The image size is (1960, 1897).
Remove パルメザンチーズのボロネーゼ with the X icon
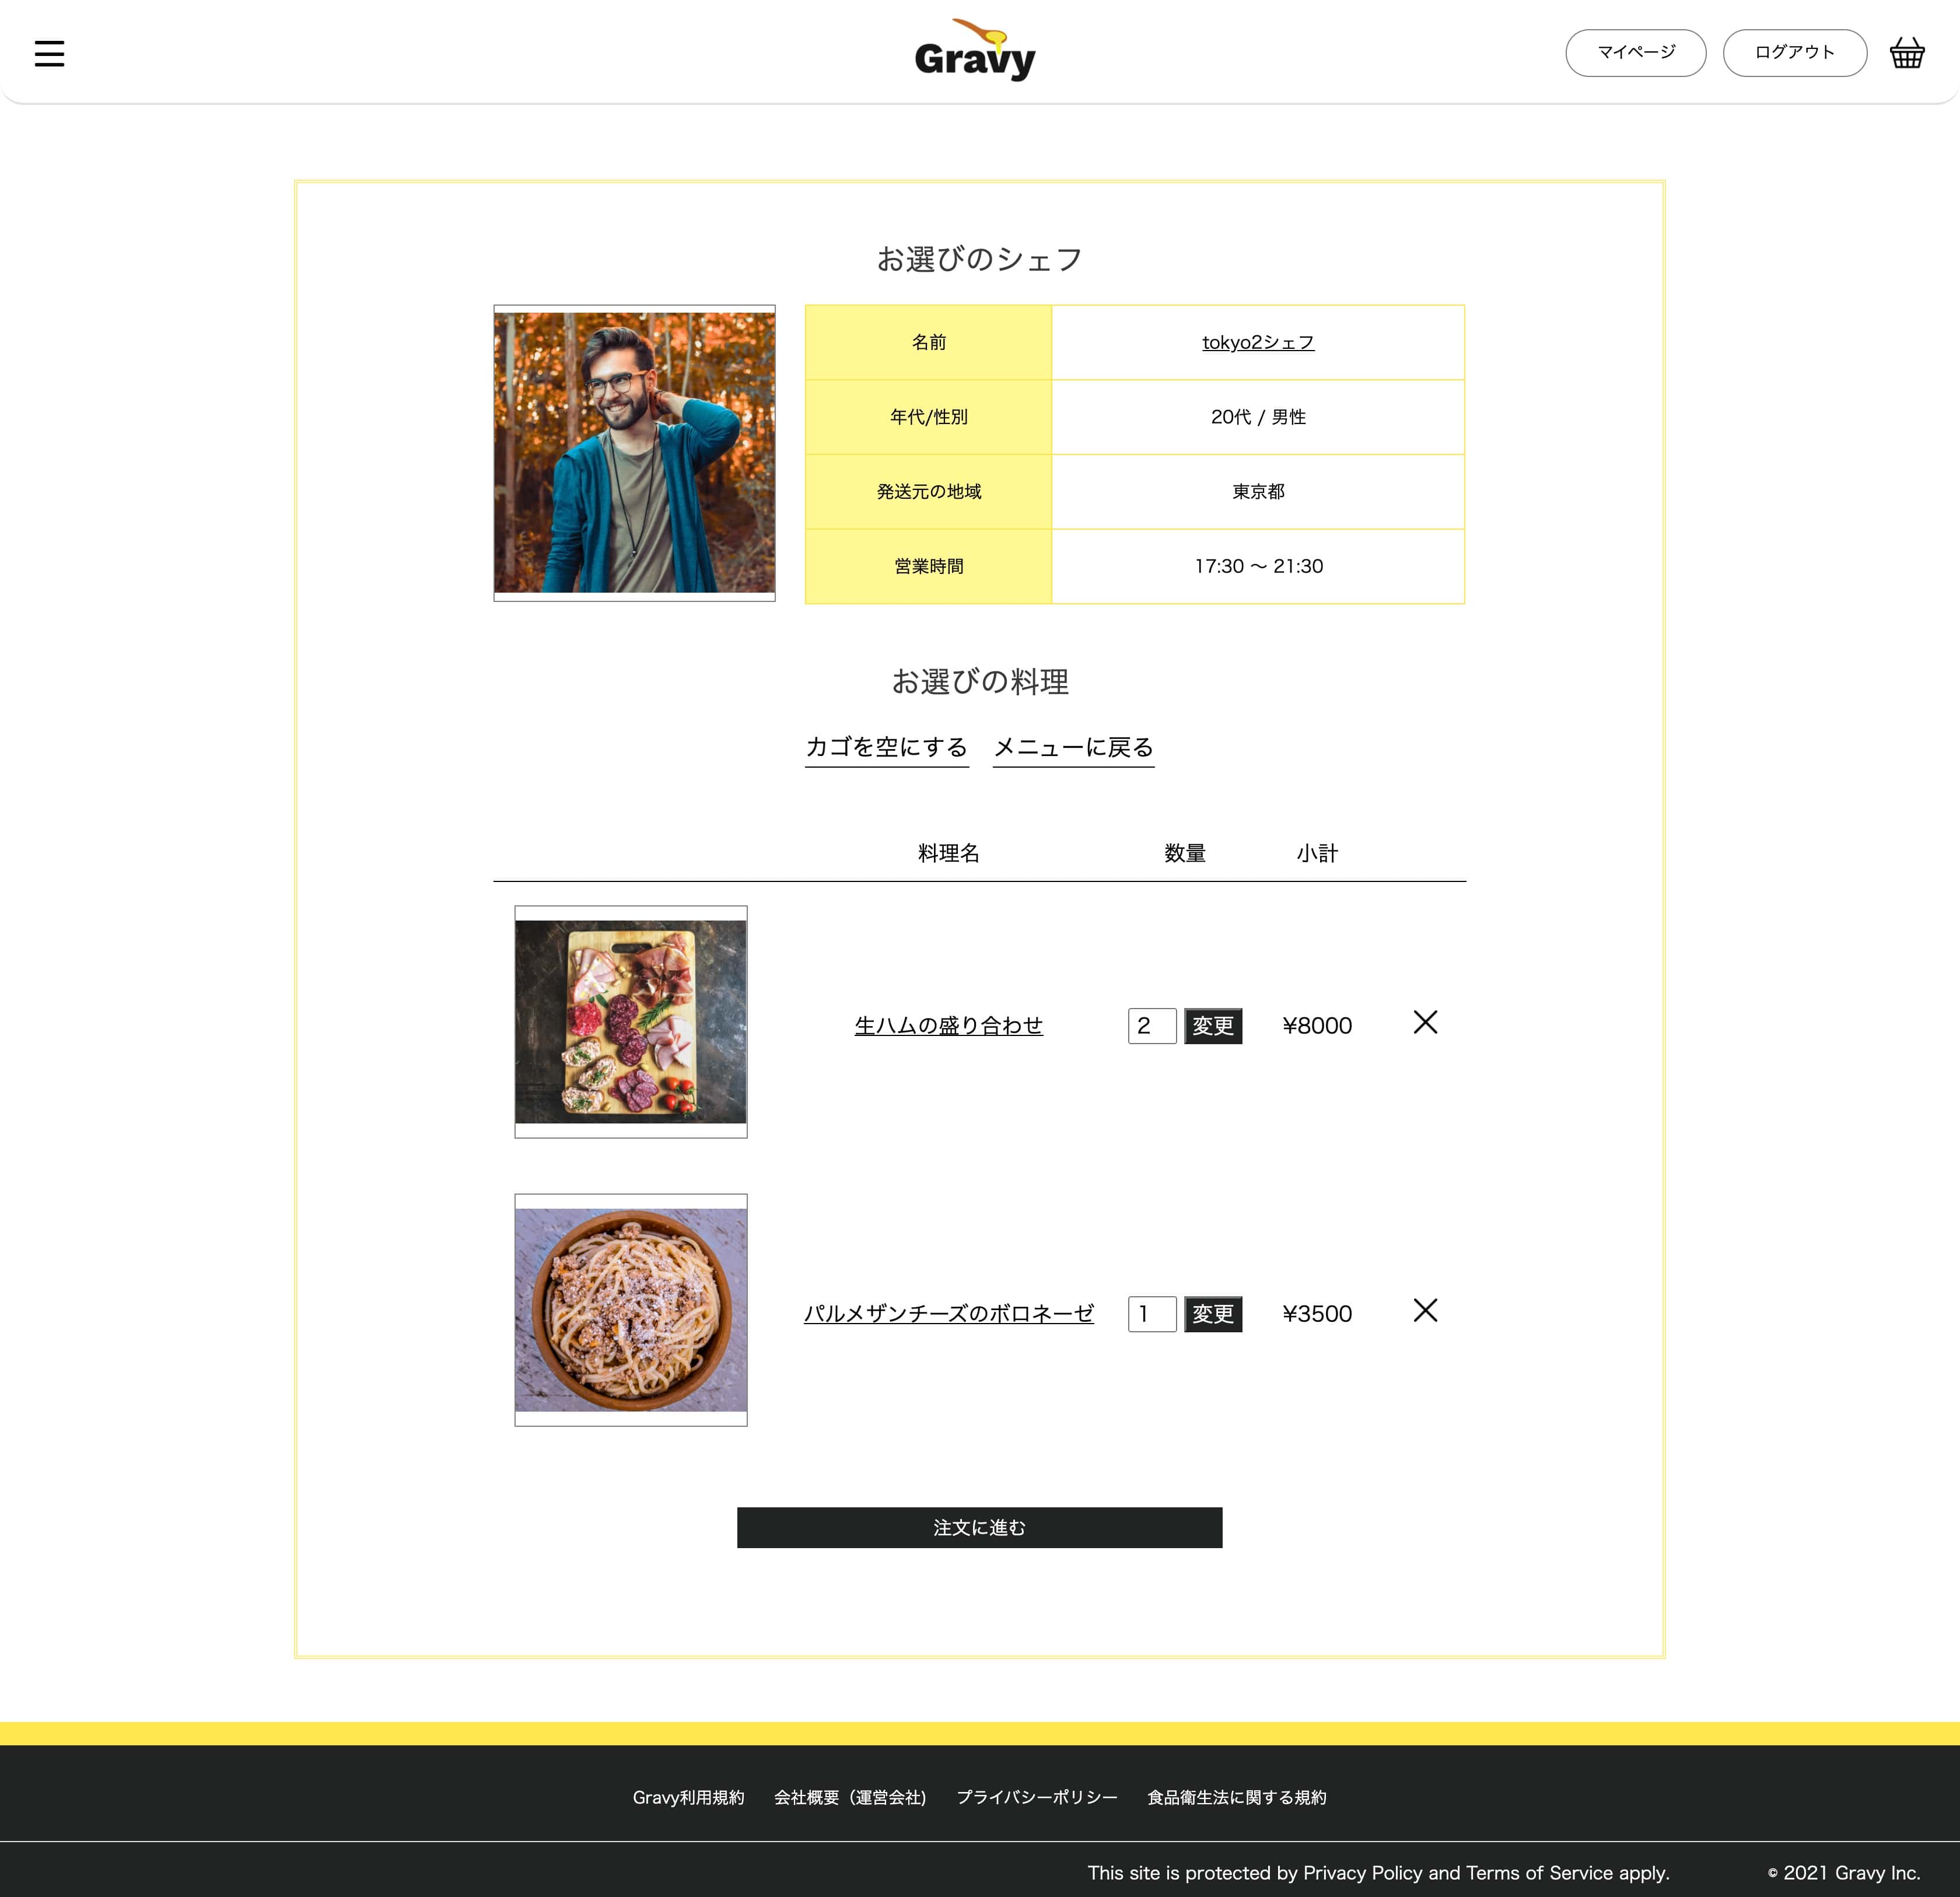click(1425, 1311)
